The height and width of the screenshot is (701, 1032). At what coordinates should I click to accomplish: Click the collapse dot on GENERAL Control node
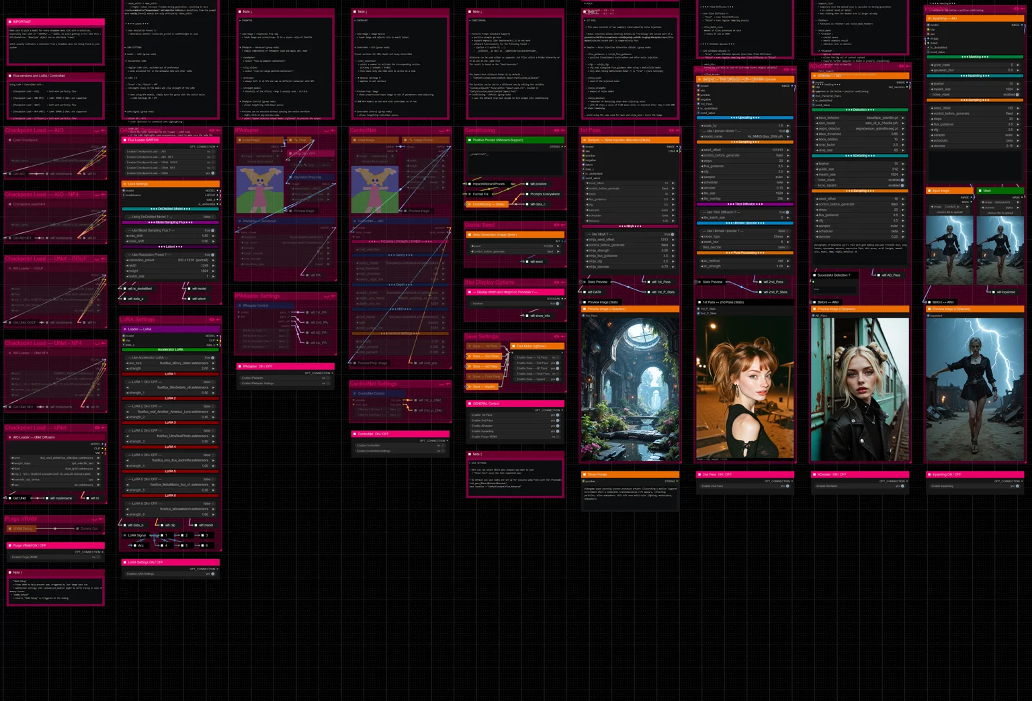click(469, 404)
